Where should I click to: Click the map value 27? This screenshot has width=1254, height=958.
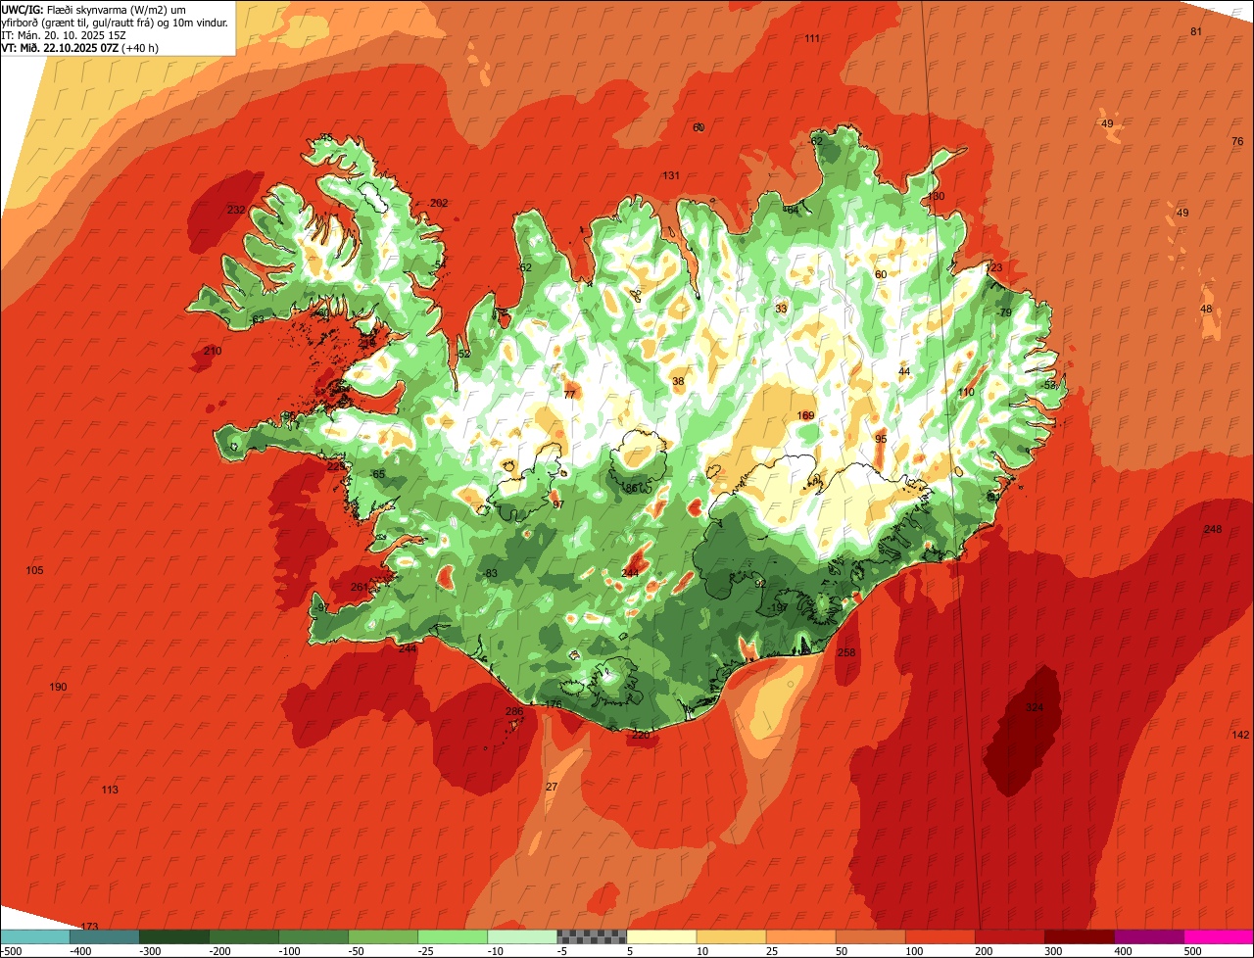click(x=552, y=788)
